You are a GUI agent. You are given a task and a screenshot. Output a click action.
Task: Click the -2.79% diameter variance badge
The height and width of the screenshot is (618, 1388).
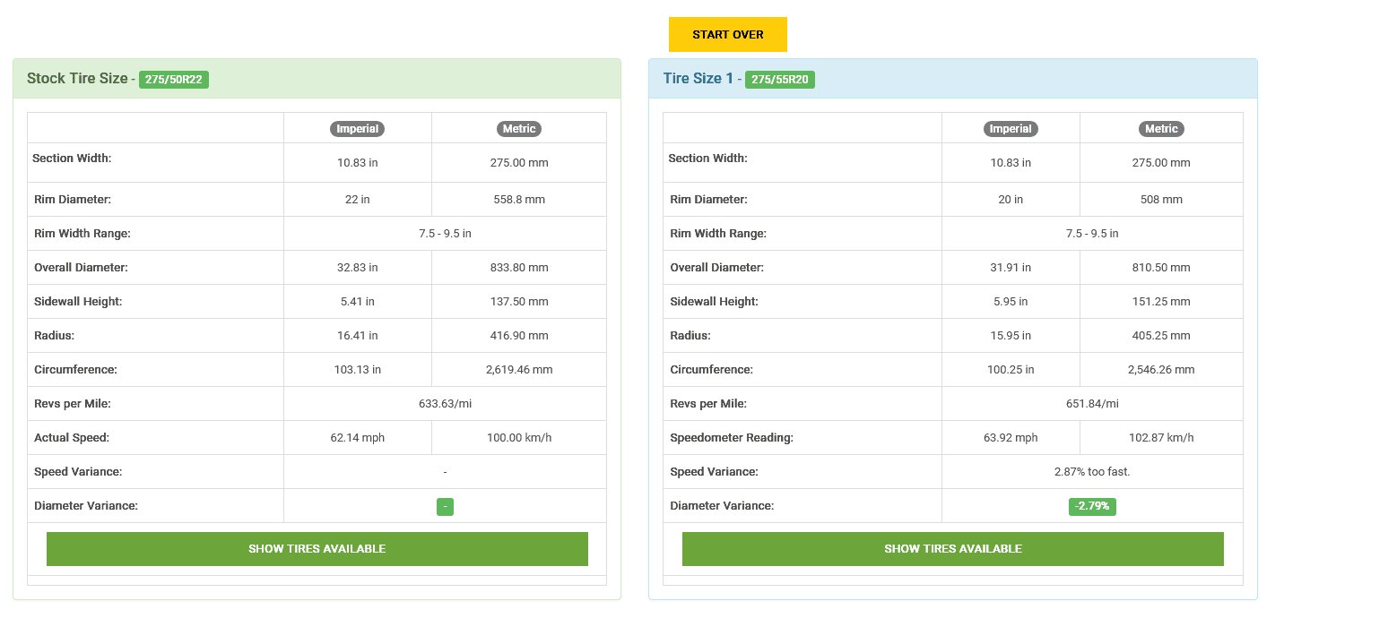[x=1092, y=506]
